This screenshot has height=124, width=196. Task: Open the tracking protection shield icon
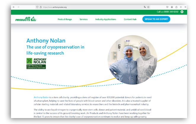tap(37, 7)
